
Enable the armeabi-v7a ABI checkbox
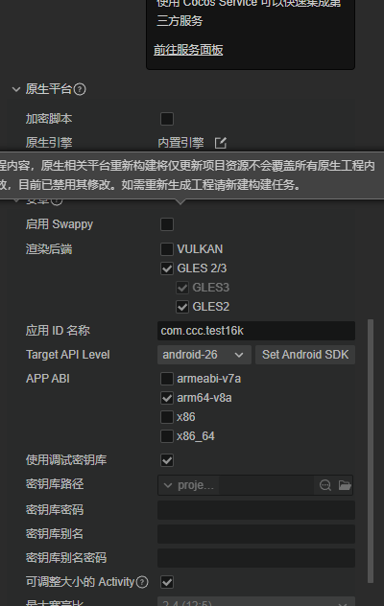point(167,379)
